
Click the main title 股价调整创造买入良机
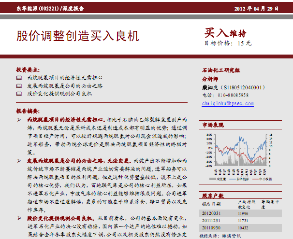pos(77,37)
